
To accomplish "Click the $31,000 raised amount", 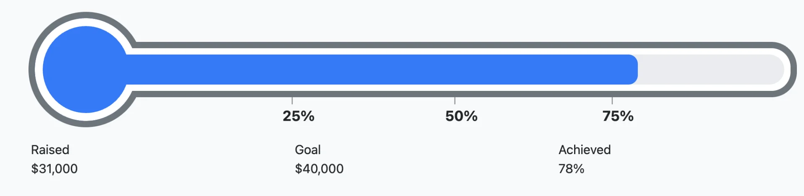I will [x=54, y=169].
